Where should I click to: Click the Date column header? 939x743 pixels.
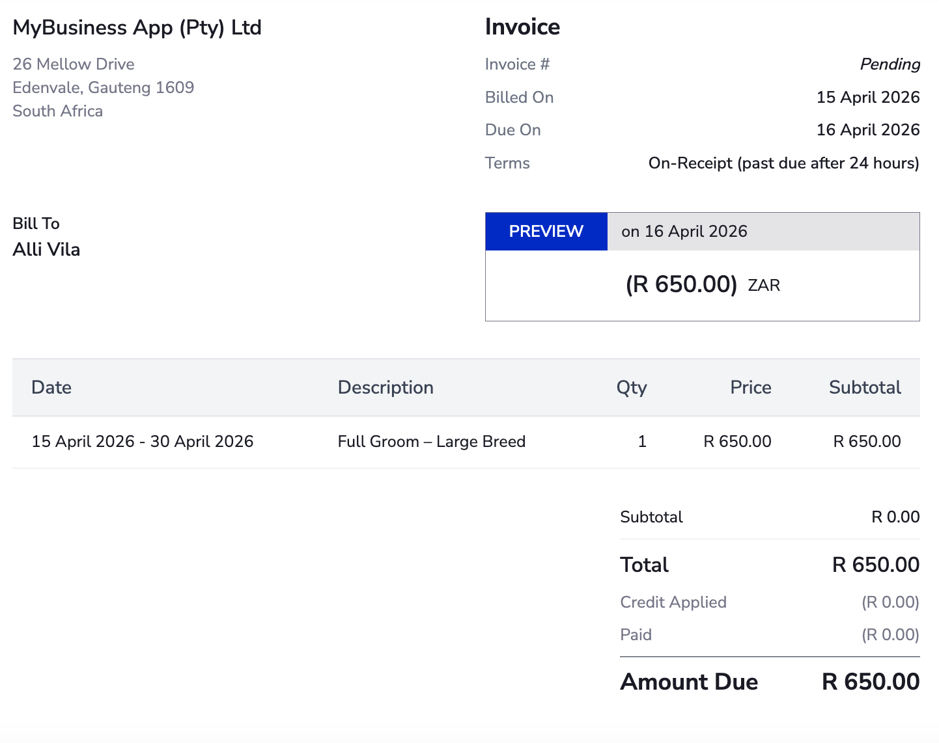(51, 388)
